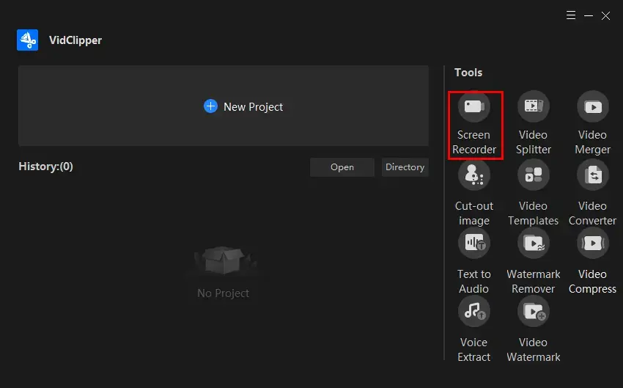This screenshot has width=623, height=388.
Task: Click the empty No Project box icon
Action: tap(223, 261)
